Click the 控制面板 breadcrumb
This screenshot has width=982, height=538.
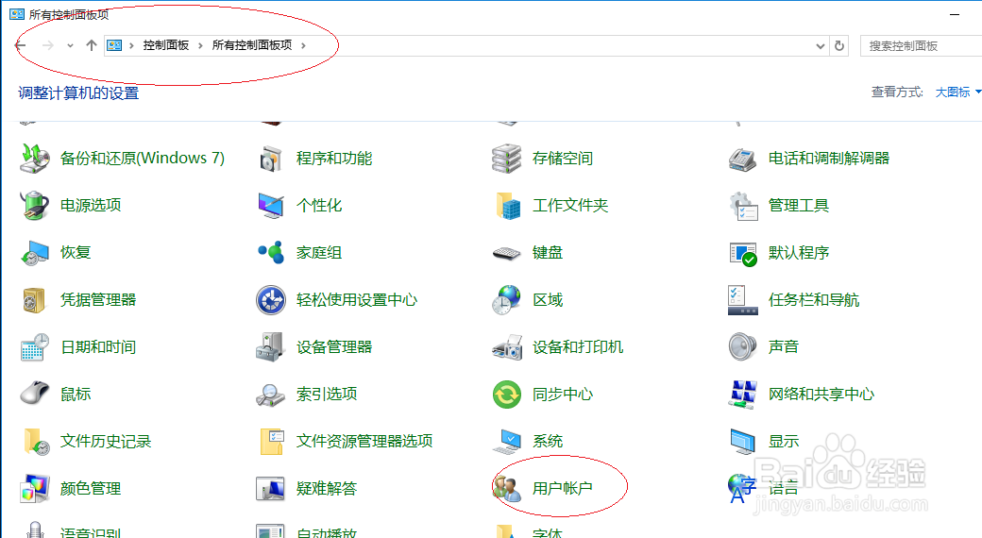coord(166,45)
